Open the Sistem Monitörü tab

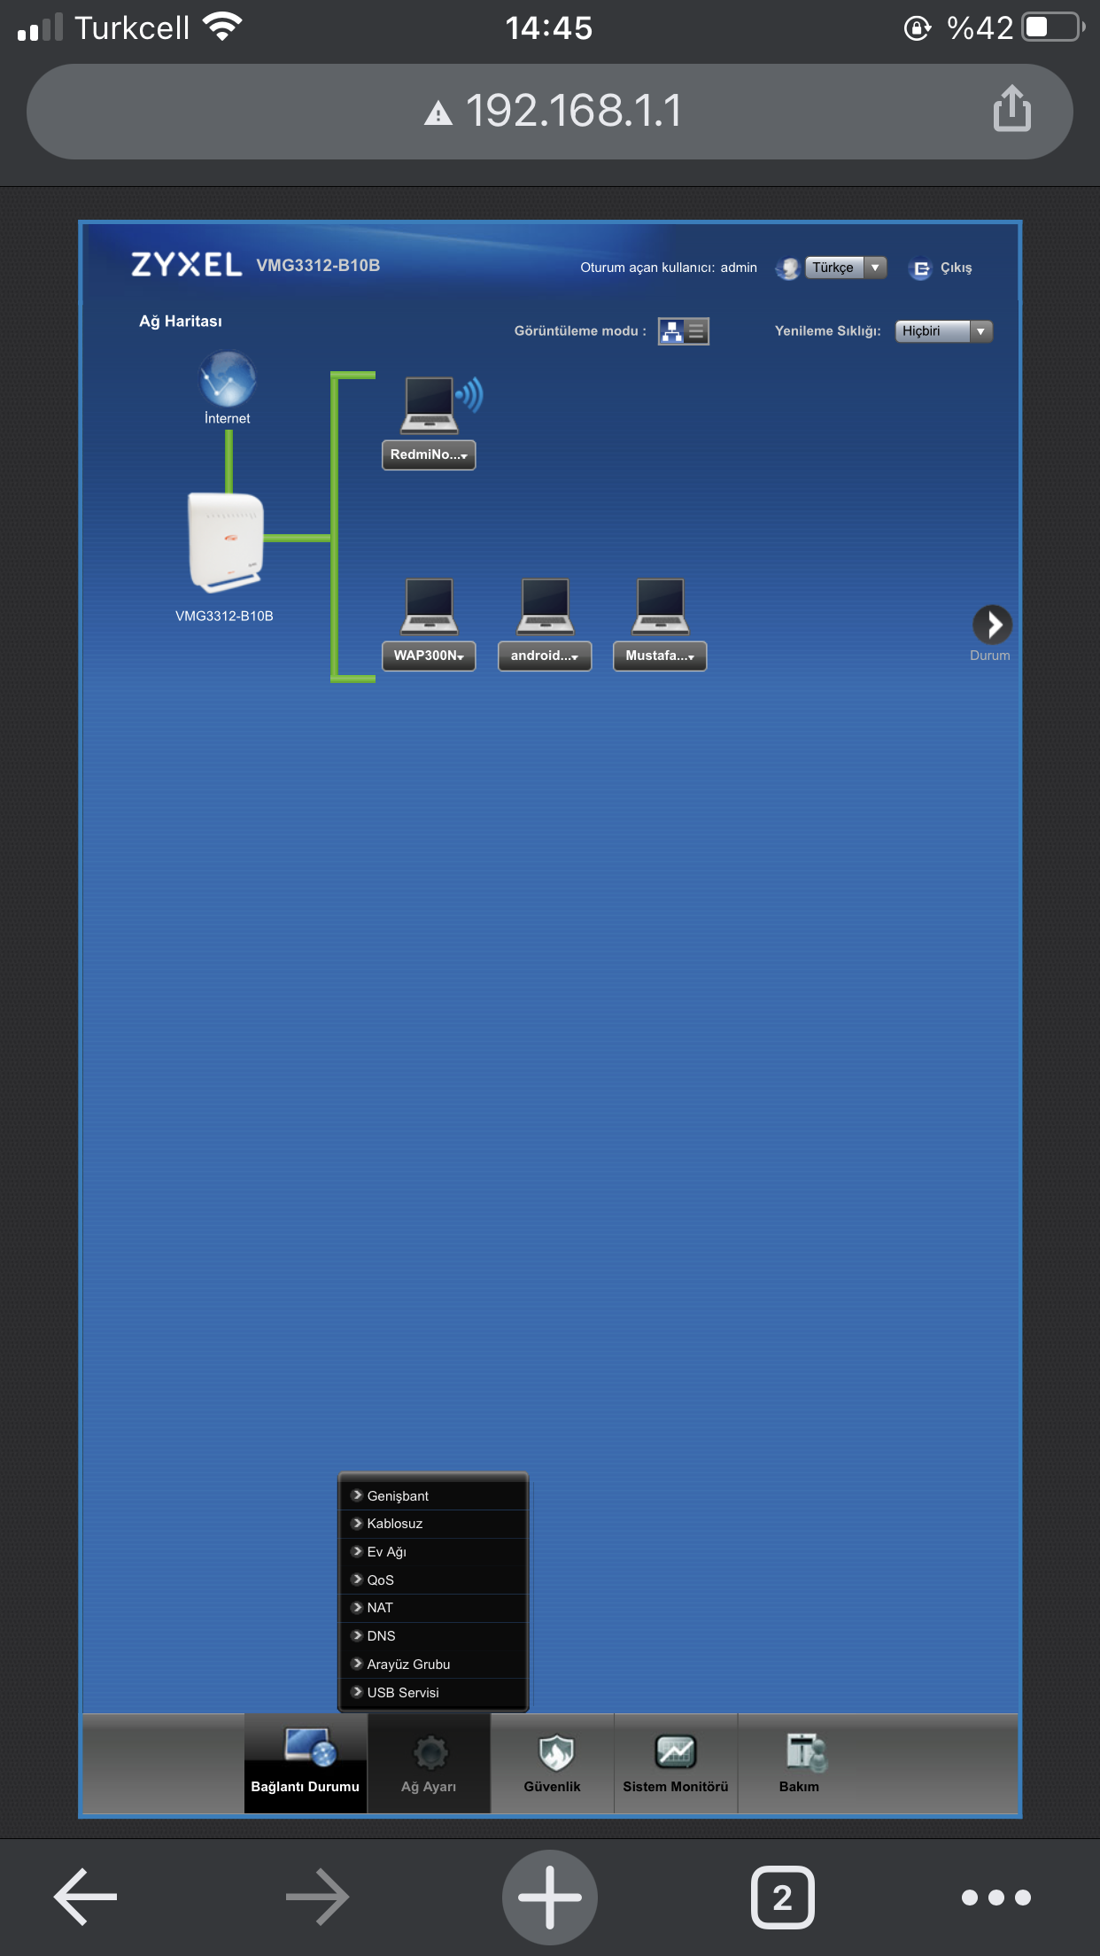pyautogui.click(x=676, y=1763)
